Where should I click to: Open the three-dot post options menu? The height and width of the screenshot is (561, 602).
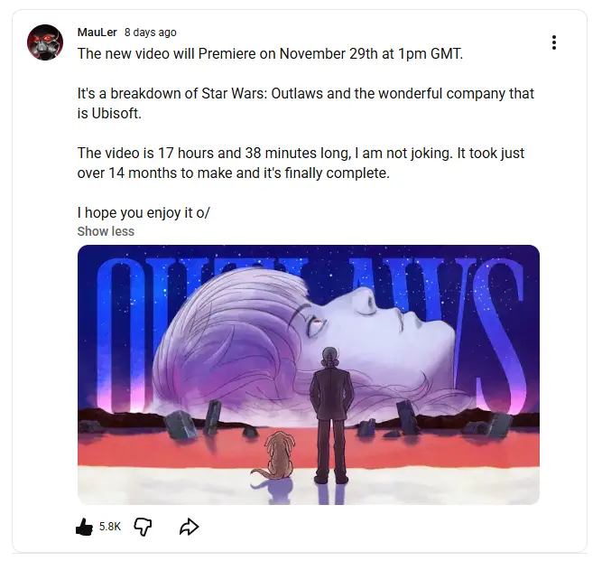pos(553,42)
